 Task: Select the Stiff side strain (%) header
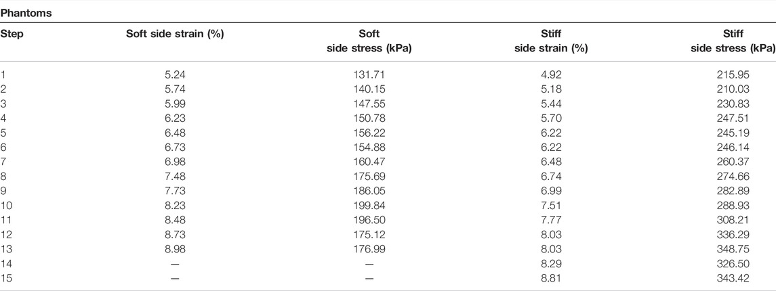pos(551,41)
